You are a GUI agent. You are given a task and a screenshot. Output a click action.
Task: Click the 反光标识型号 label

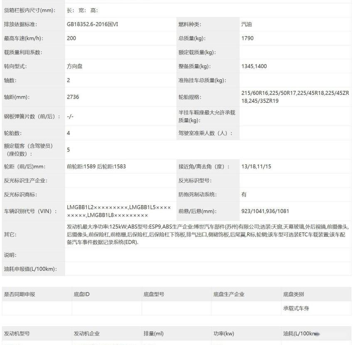[x=195, y=181]
